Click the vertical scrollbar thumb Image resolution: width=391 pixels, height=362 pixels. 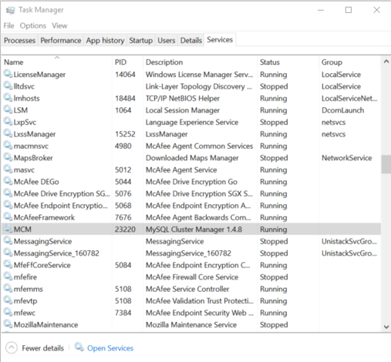[x=386, y=164]
